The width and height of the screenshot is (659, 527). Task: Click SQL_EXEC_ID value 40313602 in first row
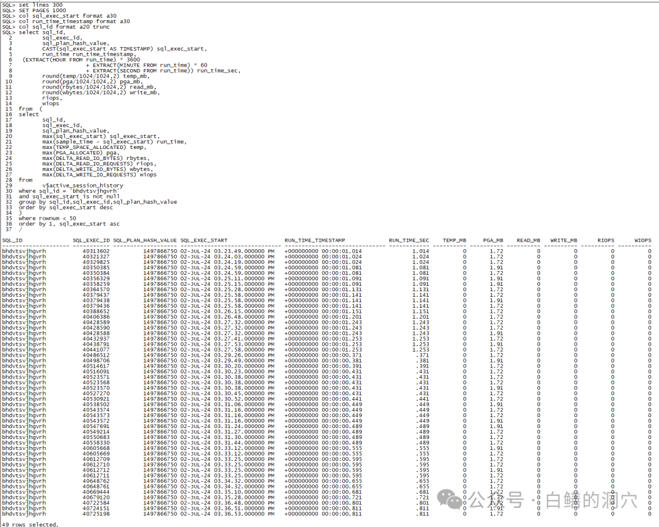96,251
